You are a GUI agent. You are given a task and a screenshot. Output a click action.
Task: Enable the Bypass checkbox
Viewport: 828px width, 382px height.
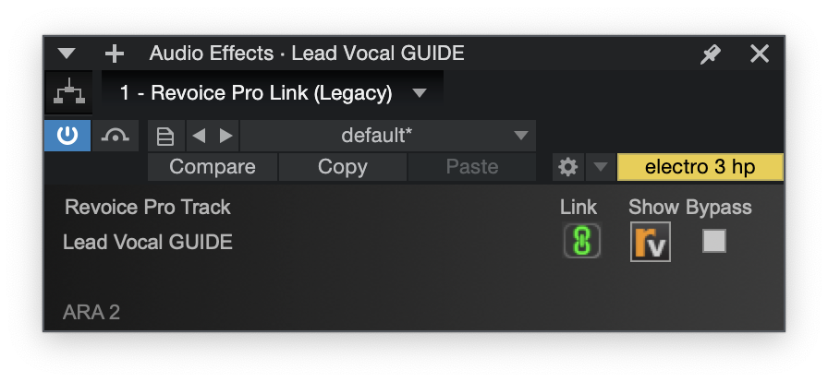click(714, 241)
